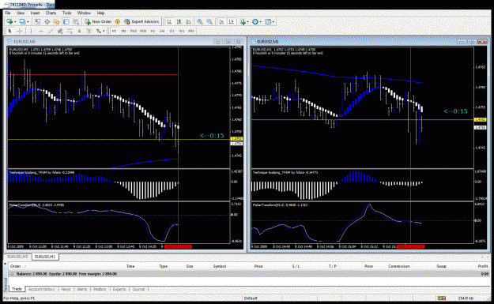Click the arrows symbols tool icon
494x304 pixels.
(99, 31)
